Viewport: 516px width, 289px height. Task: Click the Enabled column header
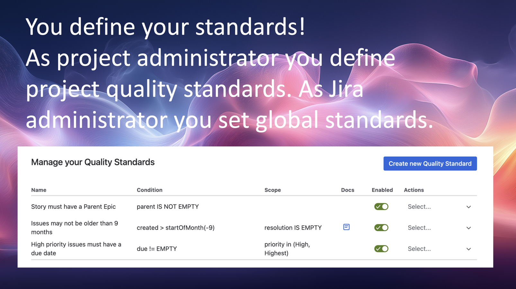(382, 190)
